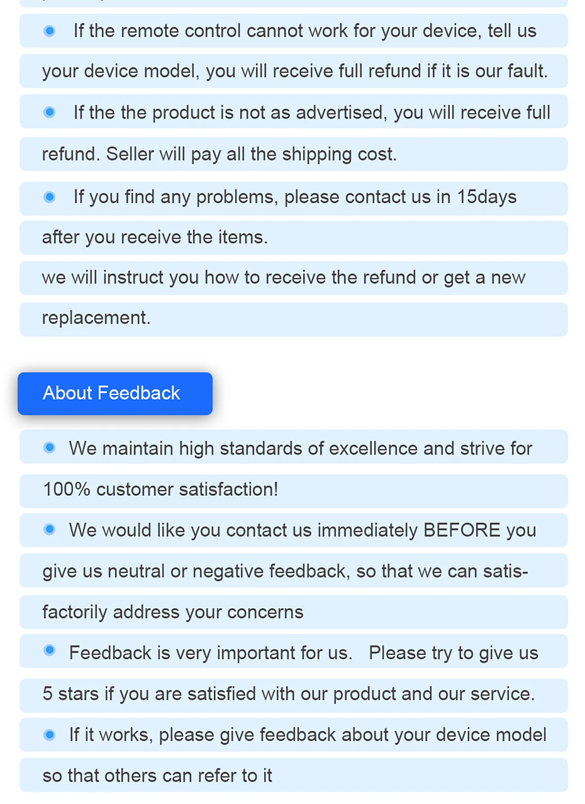Click the bullet next to "If you find any problems"
The height and width of the screenshot is (804, 585).
click(49, 197)
